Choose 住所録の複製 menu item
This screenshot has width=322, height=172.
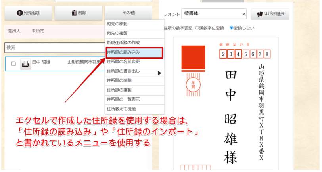pyautogui.click(x=135, y=90)
